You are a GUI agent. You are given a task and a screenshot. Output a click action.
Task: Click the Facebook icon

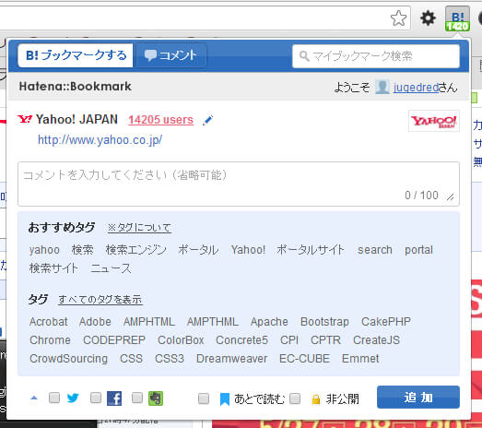coord(114,398)
